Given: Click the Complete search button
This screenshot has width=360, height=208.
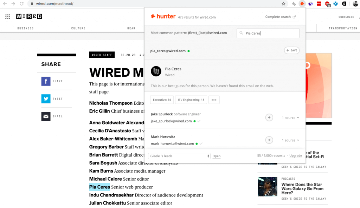Looking at the screenshot, I should [x=280, y=17].
